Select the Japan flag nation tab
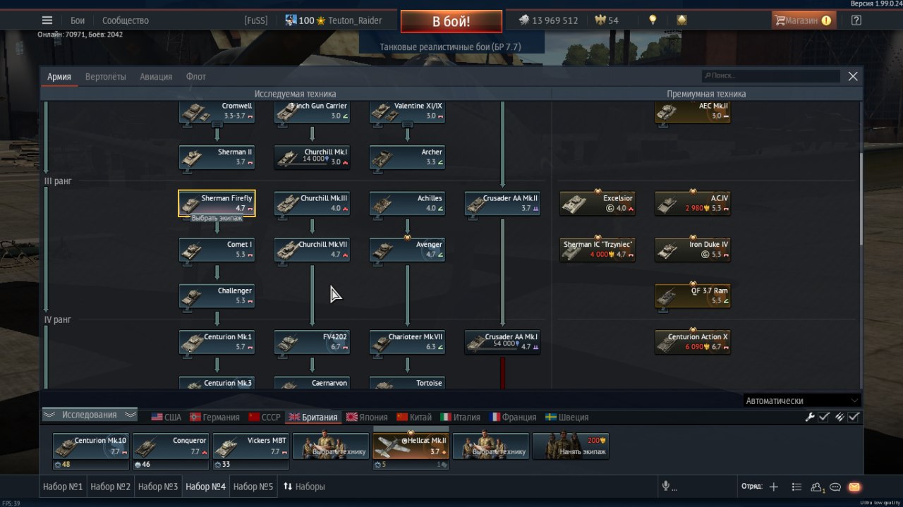This screenshot has height=507, width=903. tap(366, 417)
